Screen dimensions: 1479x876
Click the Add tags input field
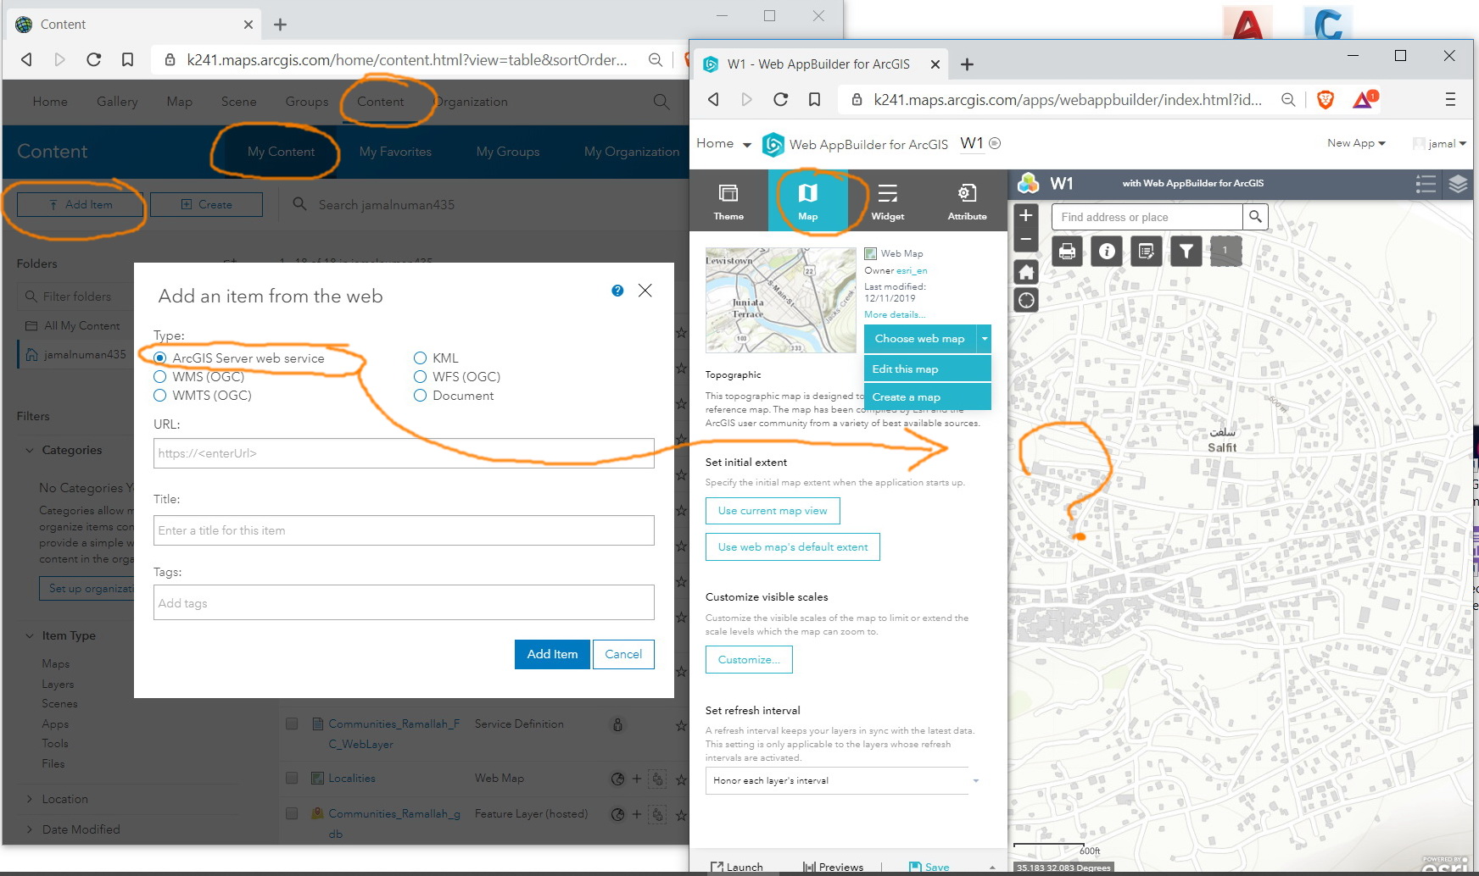tap(404, 603)
